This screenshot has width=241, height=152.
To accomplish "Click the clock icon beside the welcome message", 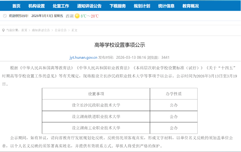I will (5, 16).
